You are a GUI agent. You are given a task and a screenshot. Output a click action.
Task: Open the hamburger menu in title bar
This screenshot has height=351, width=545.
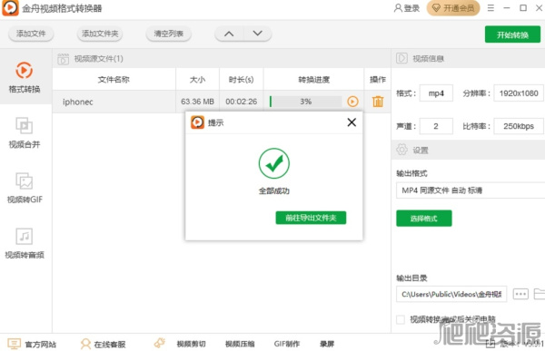490,7
